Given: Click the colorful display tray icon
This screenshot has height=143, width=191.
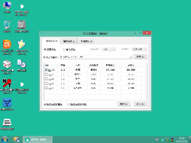Looking at the screenshot, I should click(172, 140).
